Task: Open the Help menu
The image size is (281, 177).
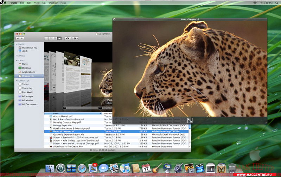Action: pos(63,3)
